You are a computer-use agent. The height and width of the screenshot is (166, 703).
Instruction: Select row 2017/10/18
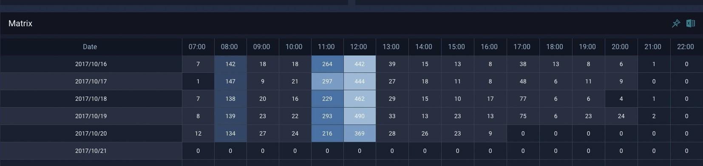point(351,99)
